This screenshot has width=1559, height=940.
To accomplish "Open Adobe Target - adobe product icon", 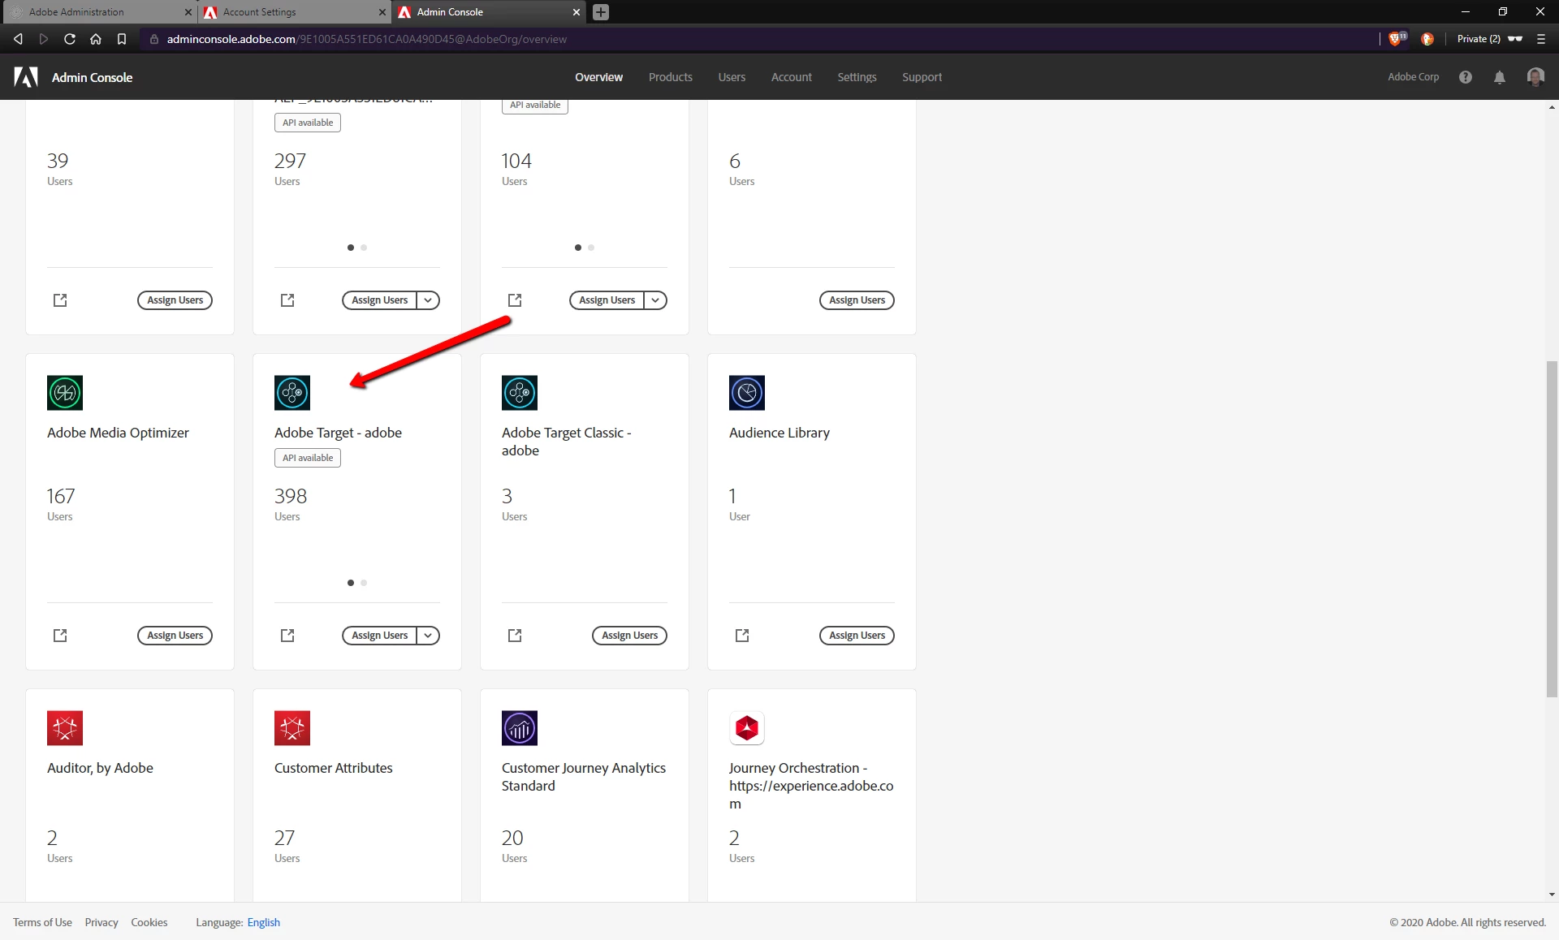I will click(x=292, y=393).
